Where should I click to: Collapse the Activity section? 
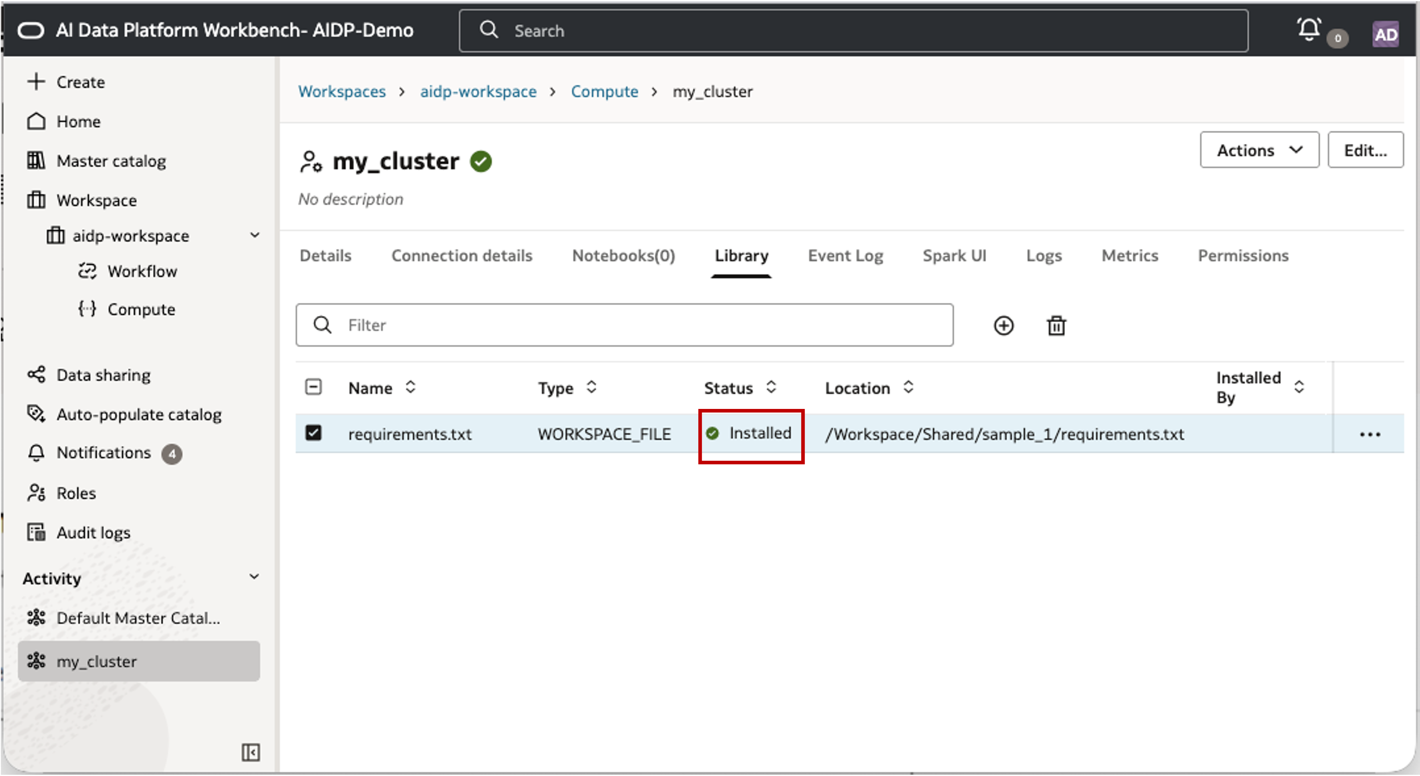pyautogui.click(x=254, y=577)
